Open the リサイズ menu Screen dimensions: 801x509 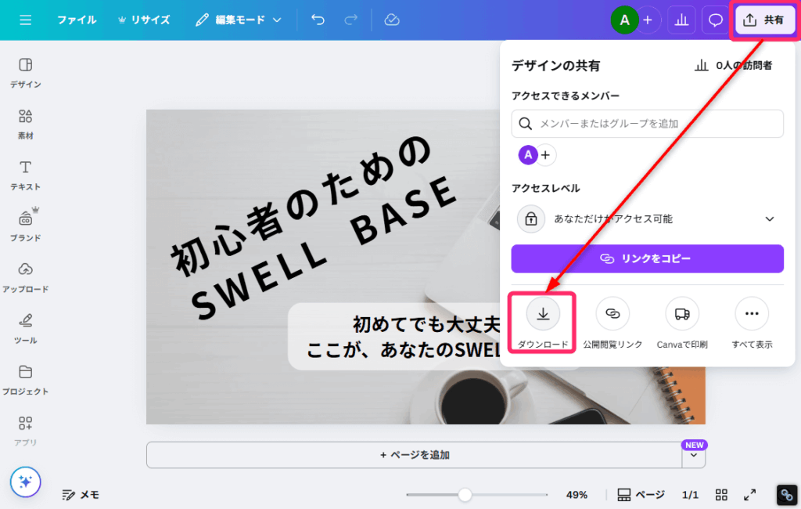pyautogui.click(x=144, y=20)
